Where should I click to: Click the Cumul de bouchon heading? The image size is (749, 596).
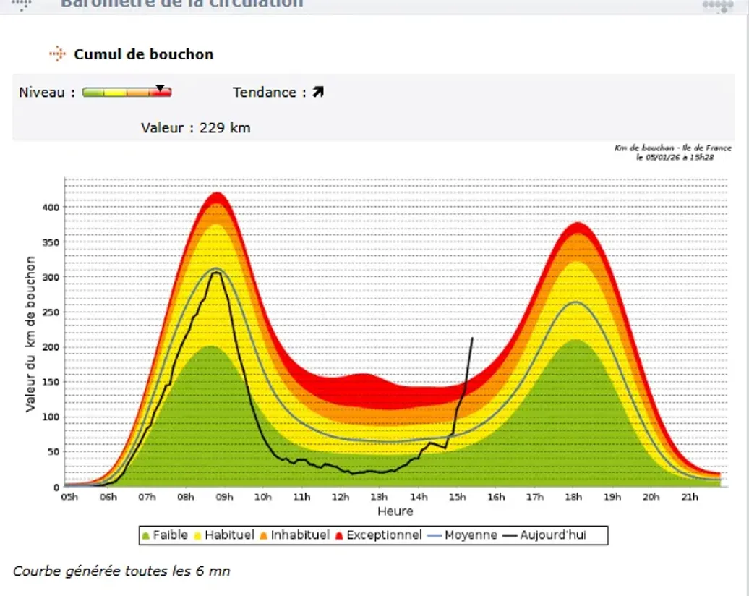coord(143,54)
